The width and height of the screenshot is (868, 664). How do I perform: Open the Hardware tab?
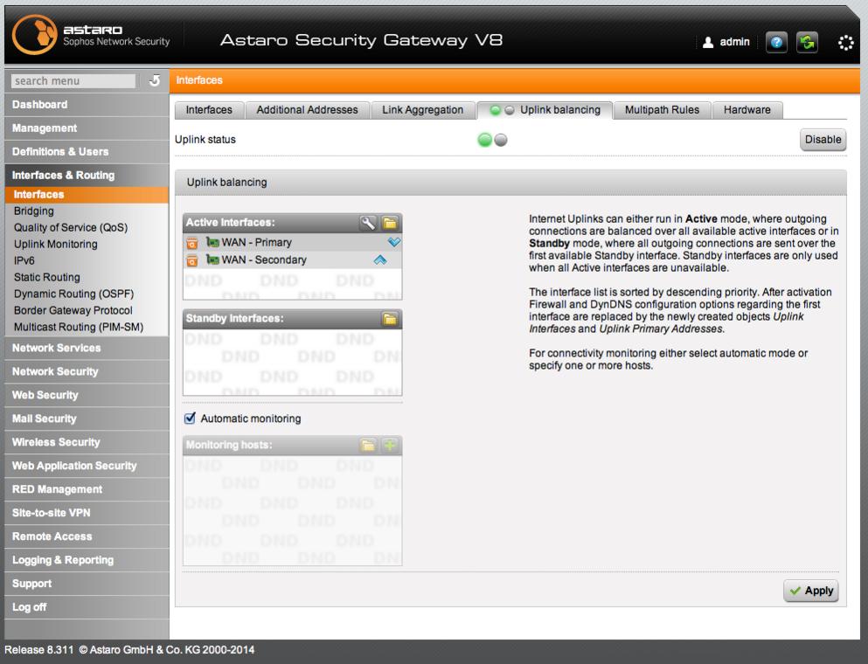tap(747, 110)
